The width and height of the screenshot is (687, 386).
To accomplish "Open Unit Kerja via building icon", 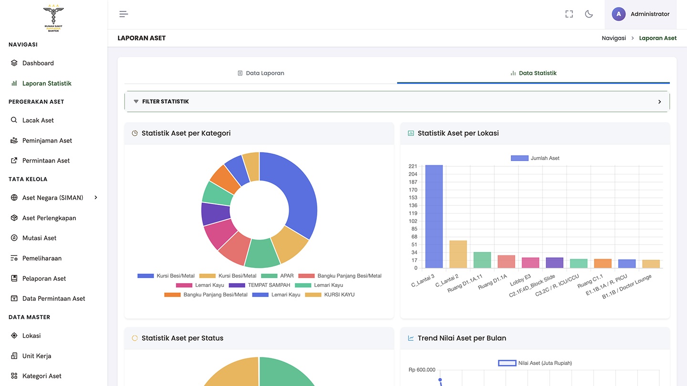I will click(14, 356).
